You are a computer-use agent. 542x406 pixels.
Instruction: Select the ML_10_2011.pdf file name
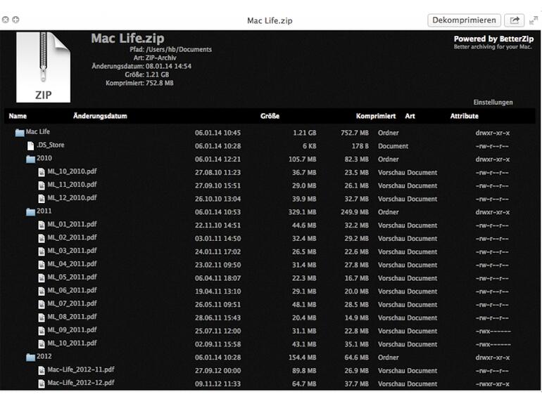tap(72, 343)
